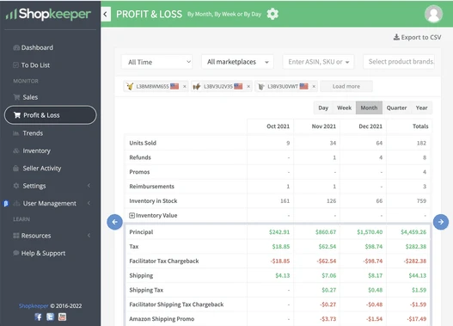453x326 pixels.
Task: Remove the L38V3U2V35 product filter tag
Action: click(248, 86)
